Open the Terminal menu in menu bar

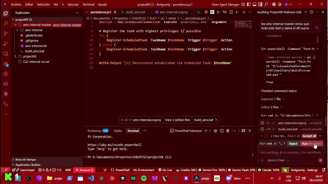[x=88, y=4]
